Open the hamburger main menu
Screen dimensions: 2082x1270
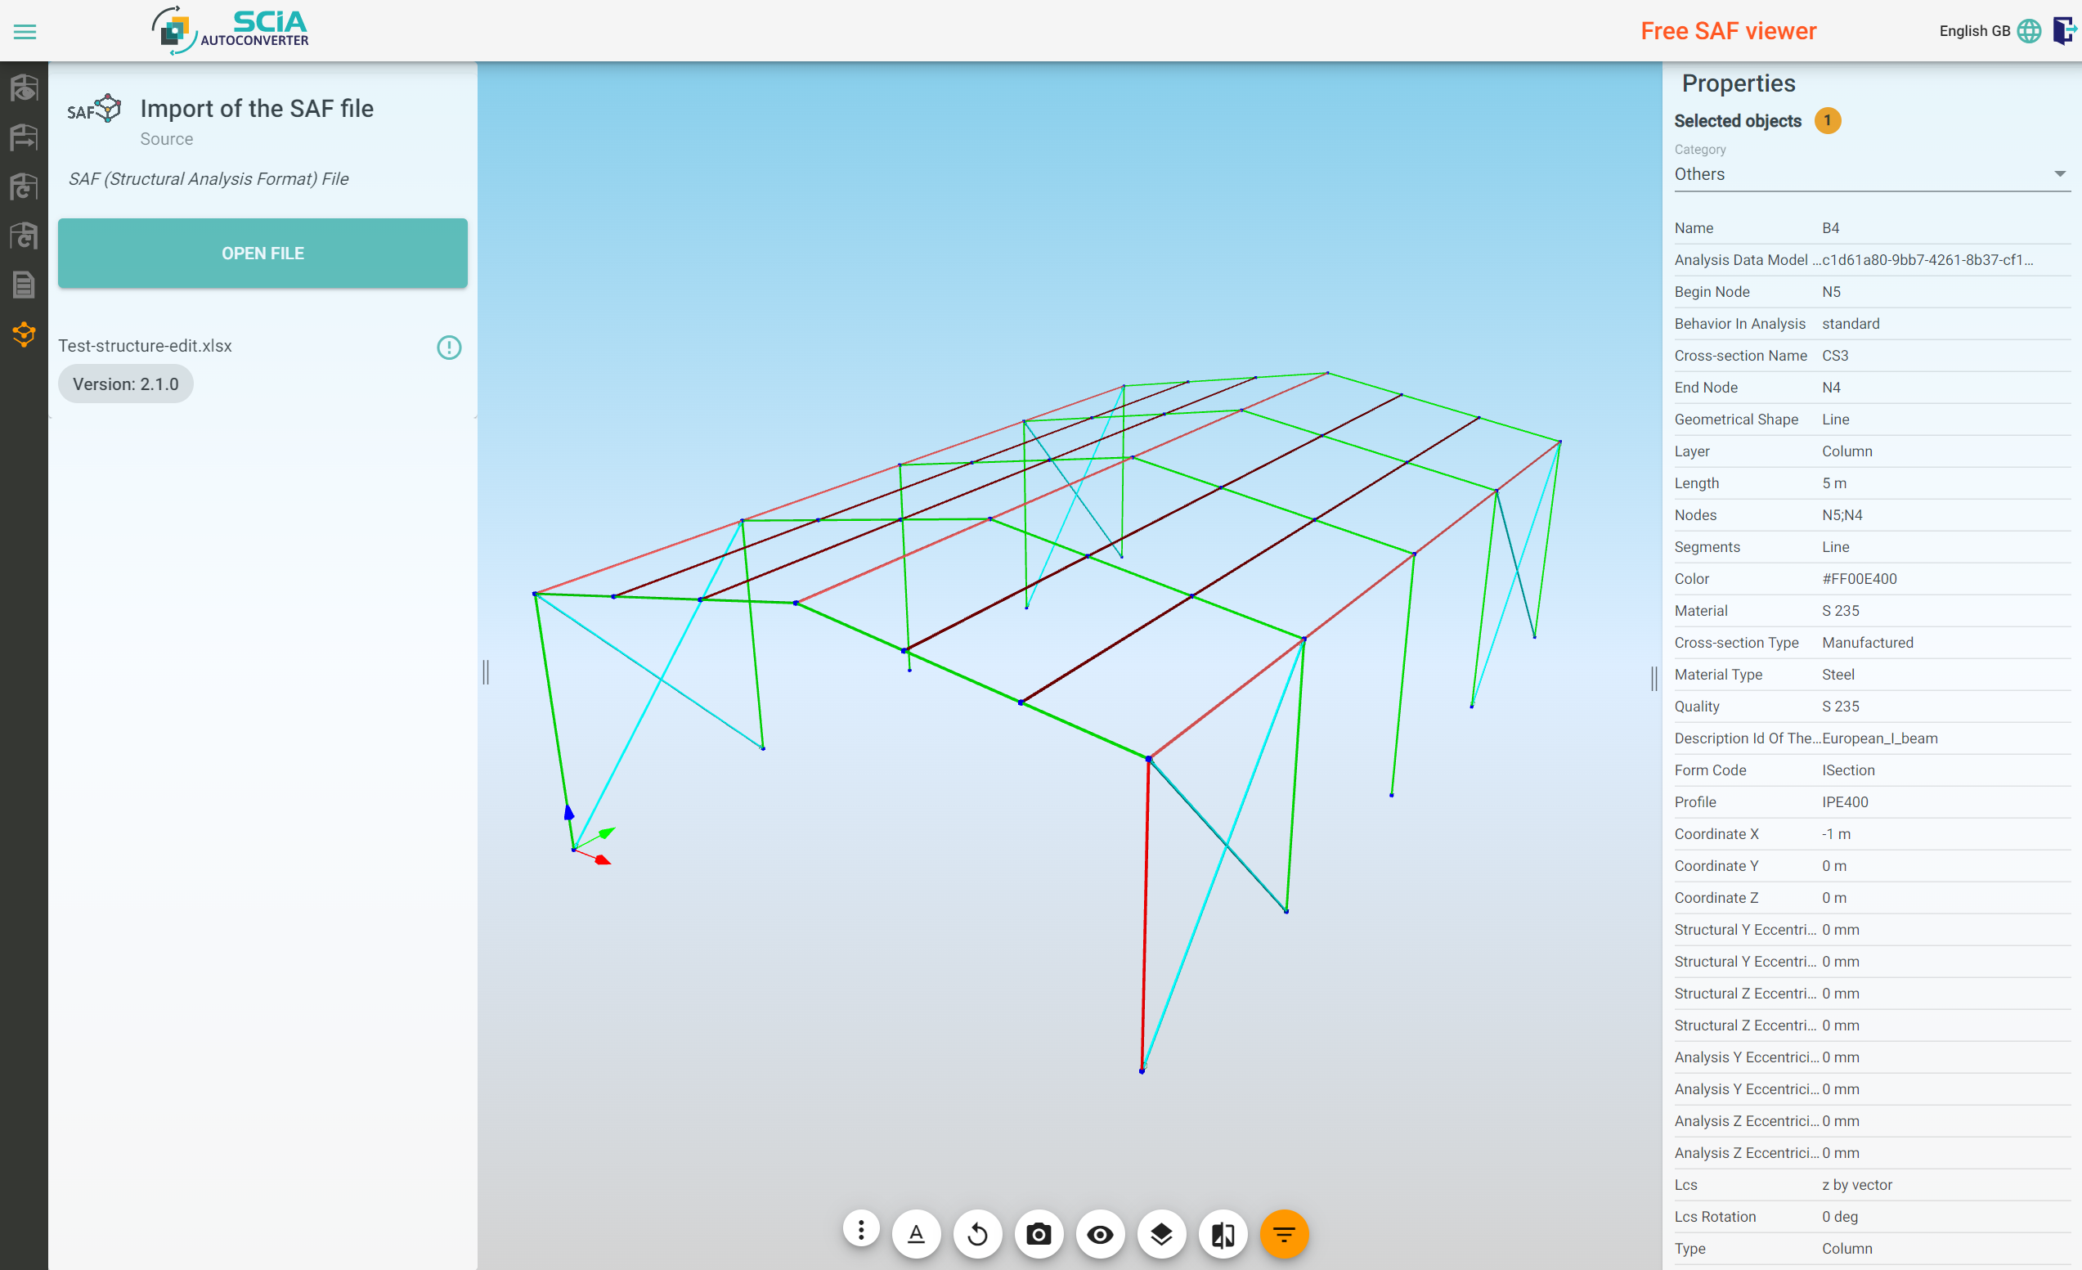click(25, 32)
